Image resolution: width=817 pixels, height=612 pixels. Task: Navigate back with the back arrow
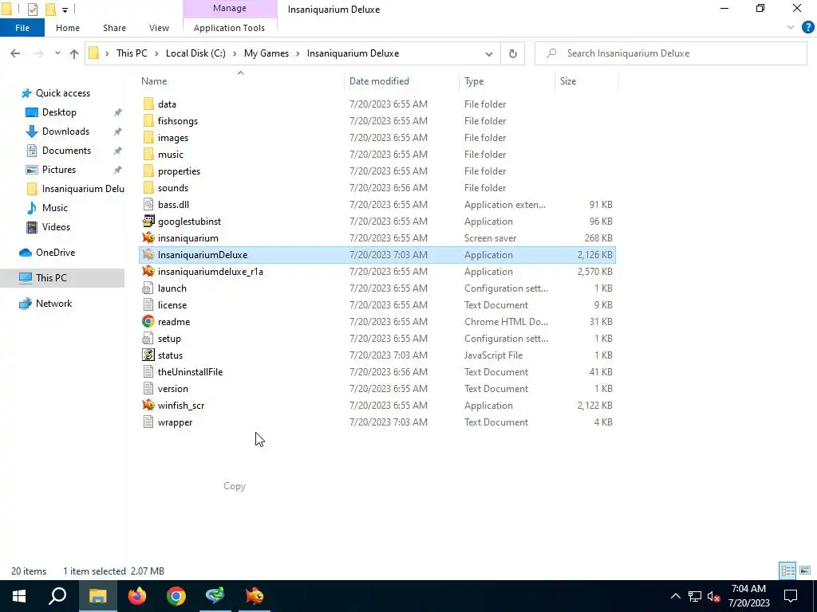pos(15,53)
